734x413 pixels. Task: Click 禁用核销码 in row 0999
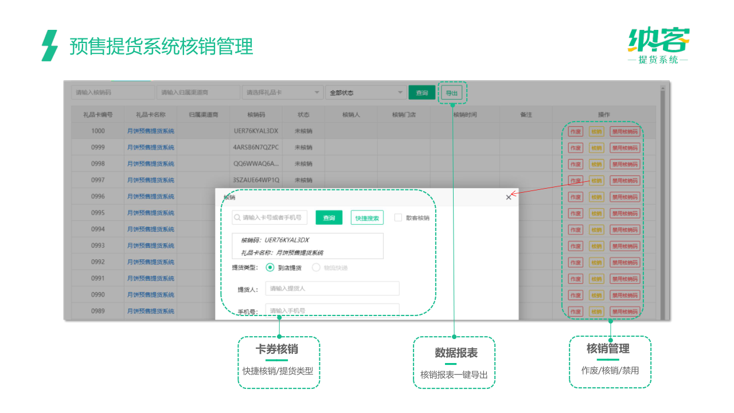[624, 147]
